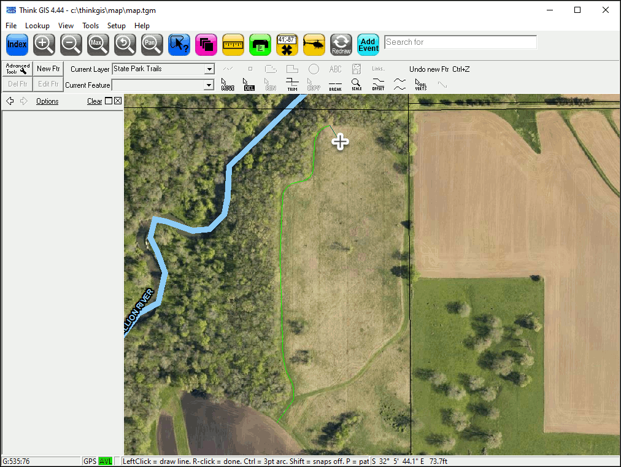The image size is (621, 467).
Task: Pick the Offset line tool
Action: pyautogui.click(x=378, y=84)
